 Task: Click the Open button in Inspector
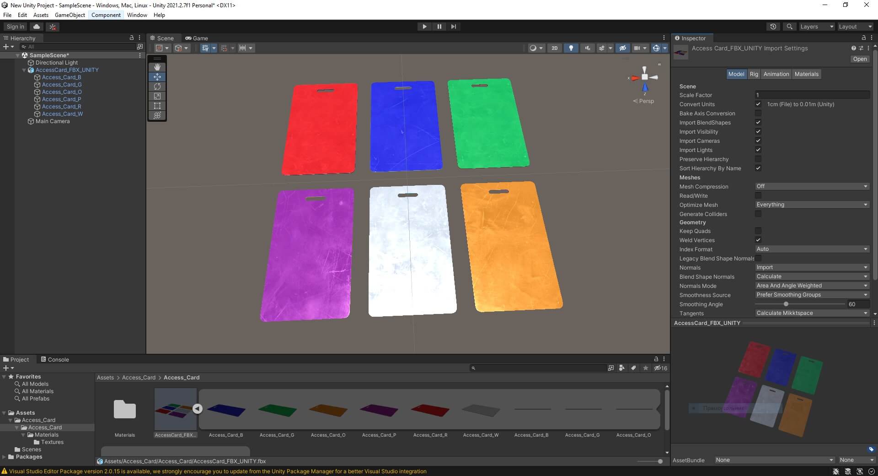860,59
